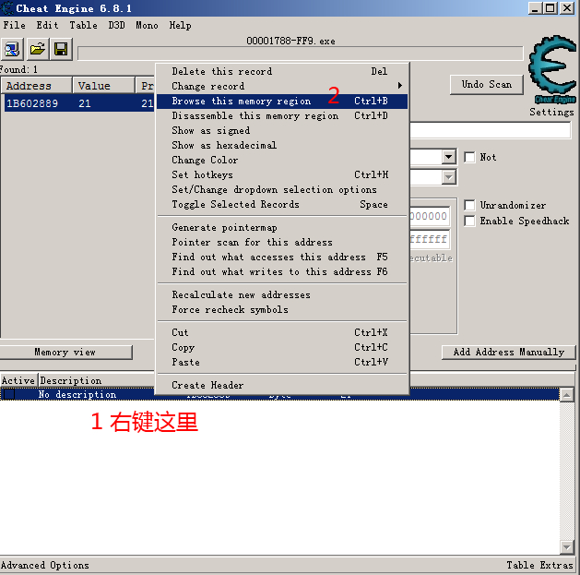Select Browse this memory region
Viewport: 580px width, 575px height.
(282, 102)
